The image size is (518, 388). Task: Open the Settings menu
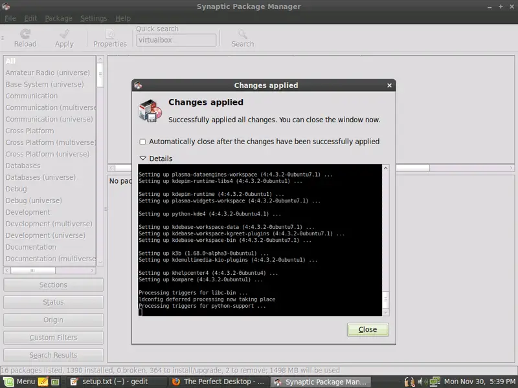click(x=93, y=18)
